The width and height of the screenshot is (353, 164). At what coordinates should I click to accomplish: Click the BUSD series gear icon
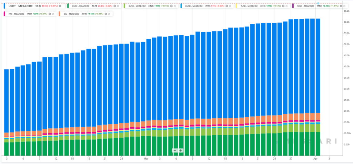pos(171,6)
